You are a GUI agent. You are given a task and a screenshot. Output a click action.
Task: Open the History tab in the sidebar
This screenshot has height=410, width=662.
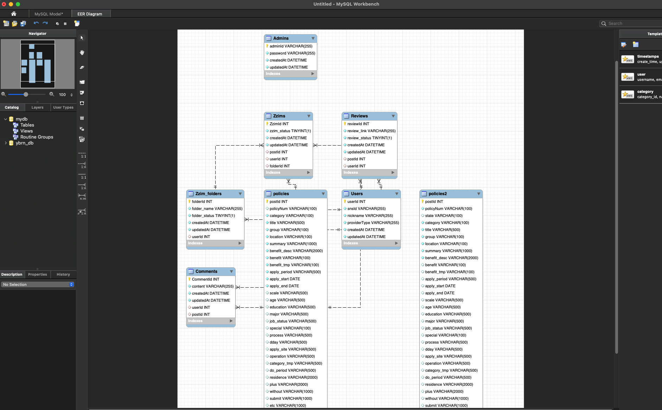(63, 274)
